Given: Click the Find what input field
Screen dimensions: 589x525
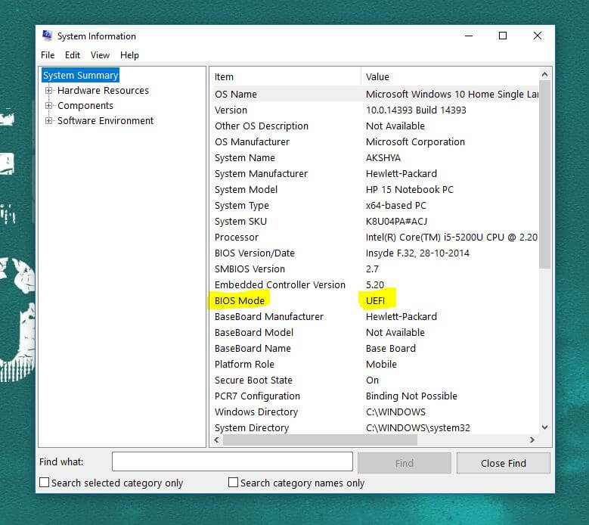Looking at the screenshot, I should coord(232,461).
